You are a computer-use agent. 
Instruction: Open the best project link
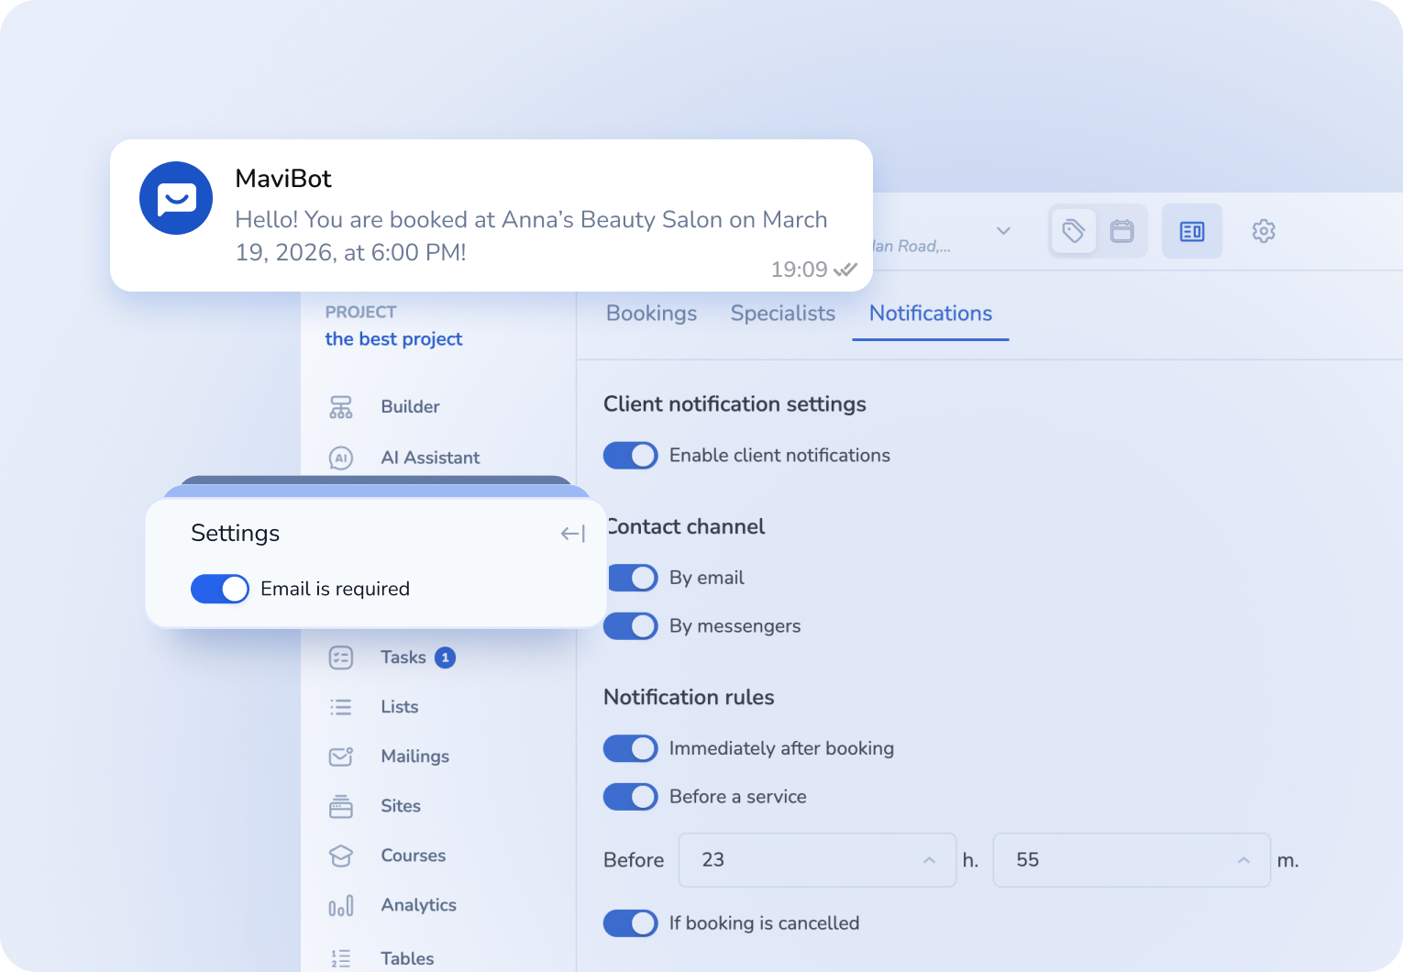[x=393, y=338]
